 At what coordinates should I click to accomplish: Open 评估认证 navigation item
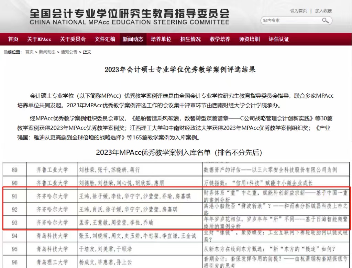pyautogui.click(x=279, y=39)
